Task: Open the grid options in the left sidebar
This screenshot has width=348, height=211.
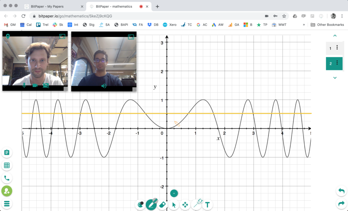Action: coord(7,165)
